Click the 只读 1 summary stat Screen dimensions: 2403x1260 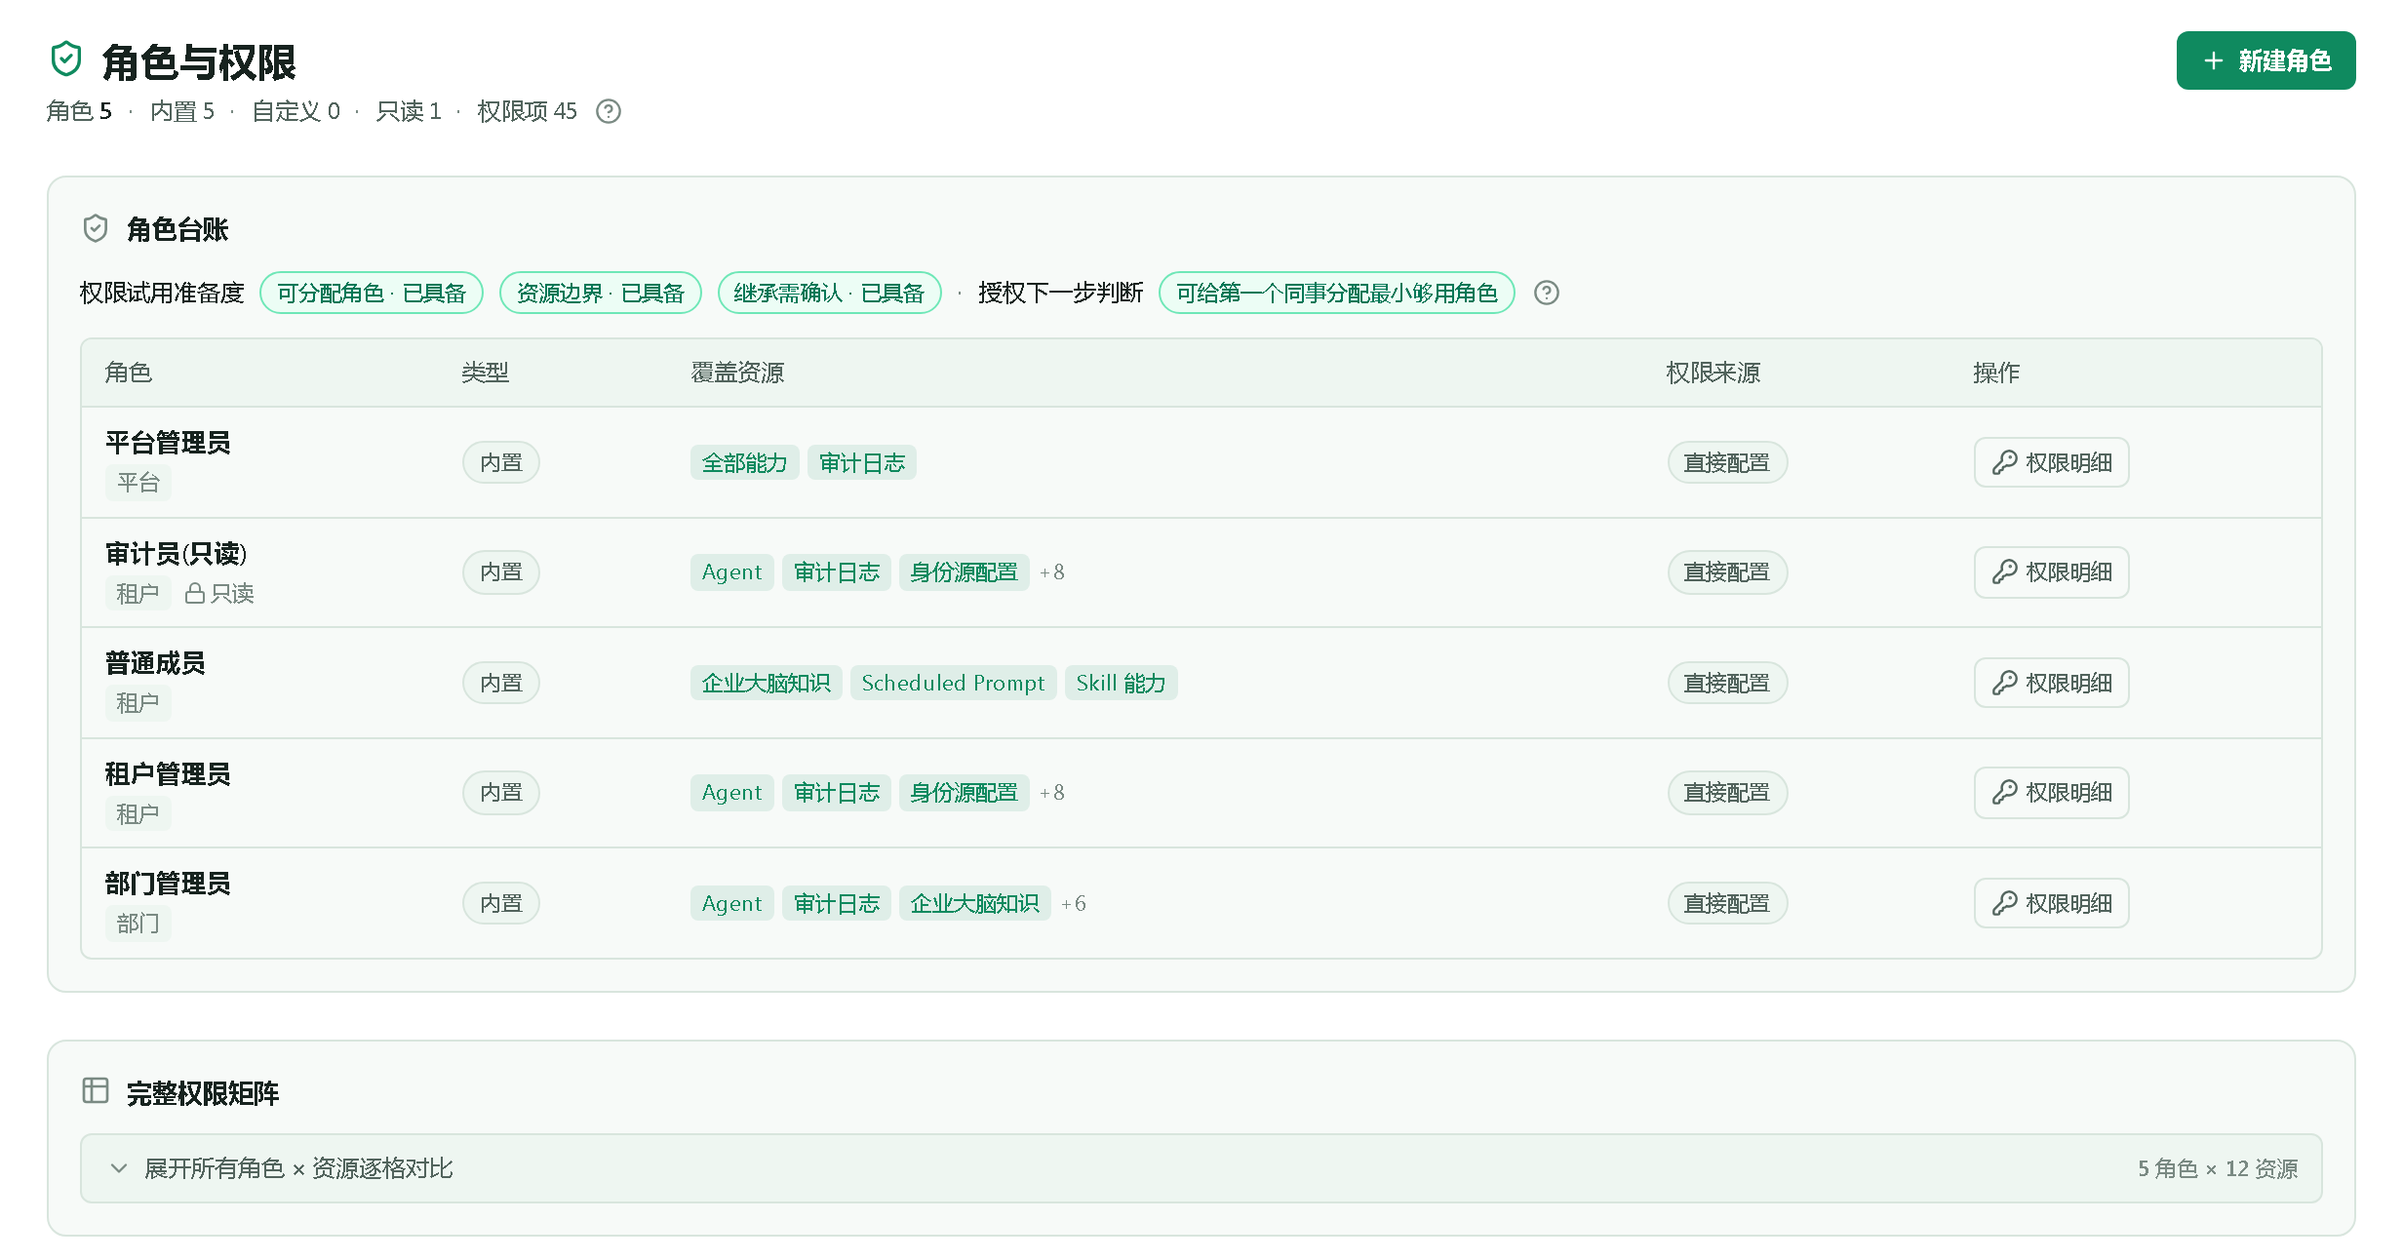coord(409,111)
